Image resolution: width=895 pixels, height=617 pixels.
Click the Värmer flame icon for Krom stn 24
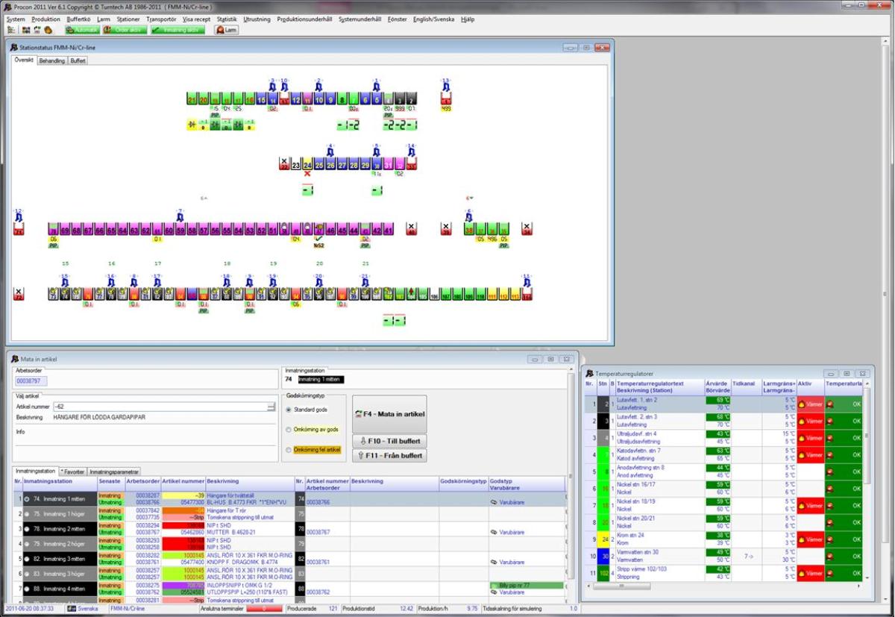(x=803, y=539)
